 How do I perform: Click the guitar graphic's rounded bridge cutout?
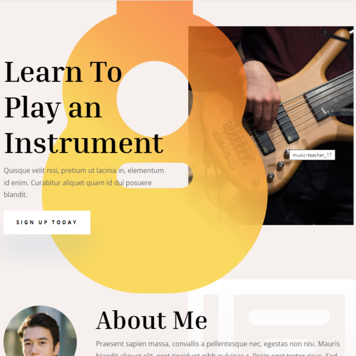pyautogui.click(x=155, y=175)
